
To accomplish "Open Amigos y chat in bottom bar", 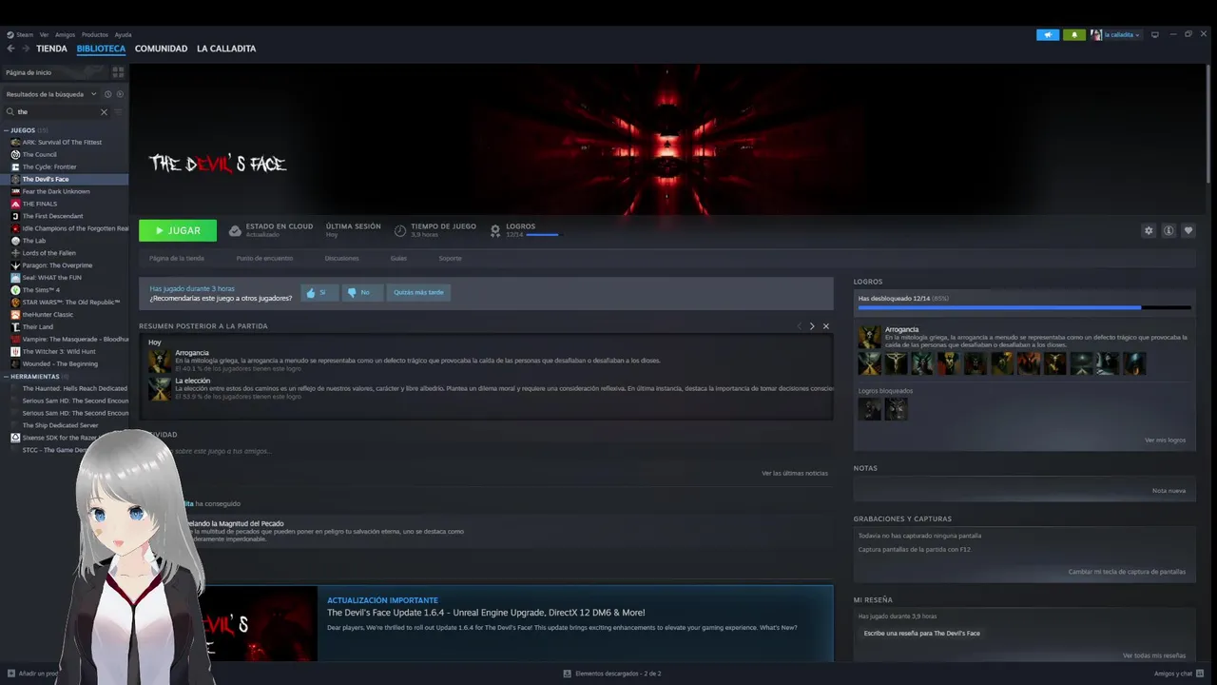I will click(x=1177, y=674).
